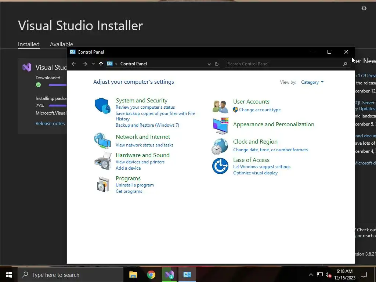Open the network tray icon
Screen dimensions: 376x282
tap(320, 275)
